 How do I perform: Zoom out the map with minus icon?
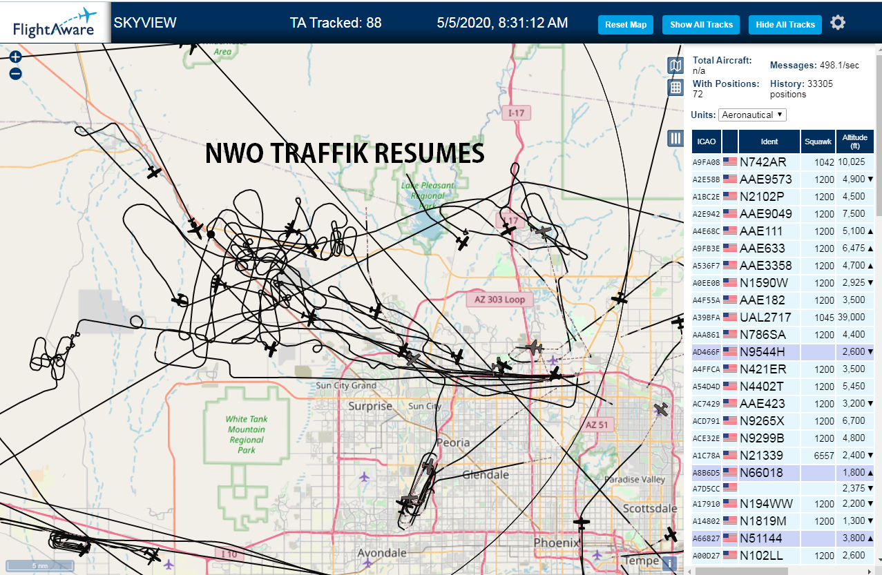pos(16,74)
